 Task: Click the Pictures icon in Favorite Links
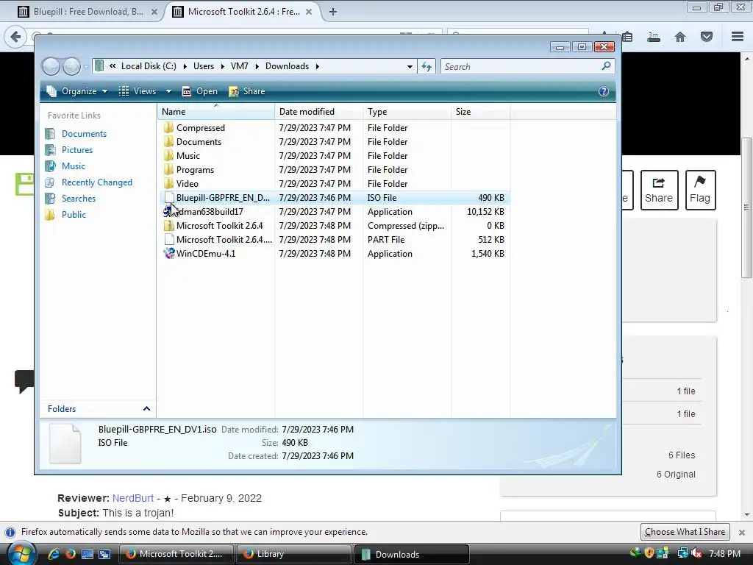(x=51, y=150)
